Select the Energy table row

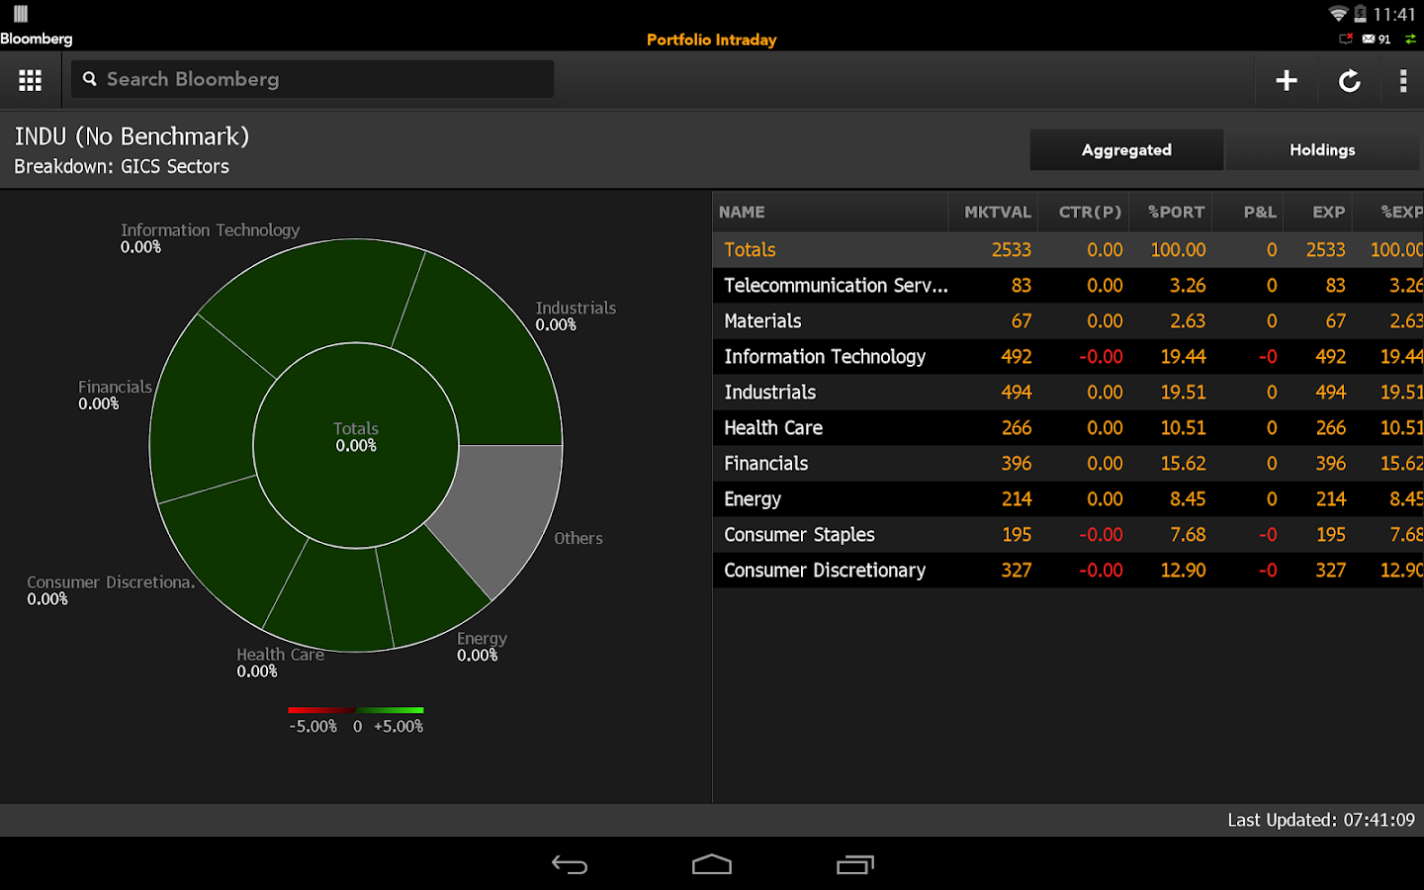[x=1068, y=499]
